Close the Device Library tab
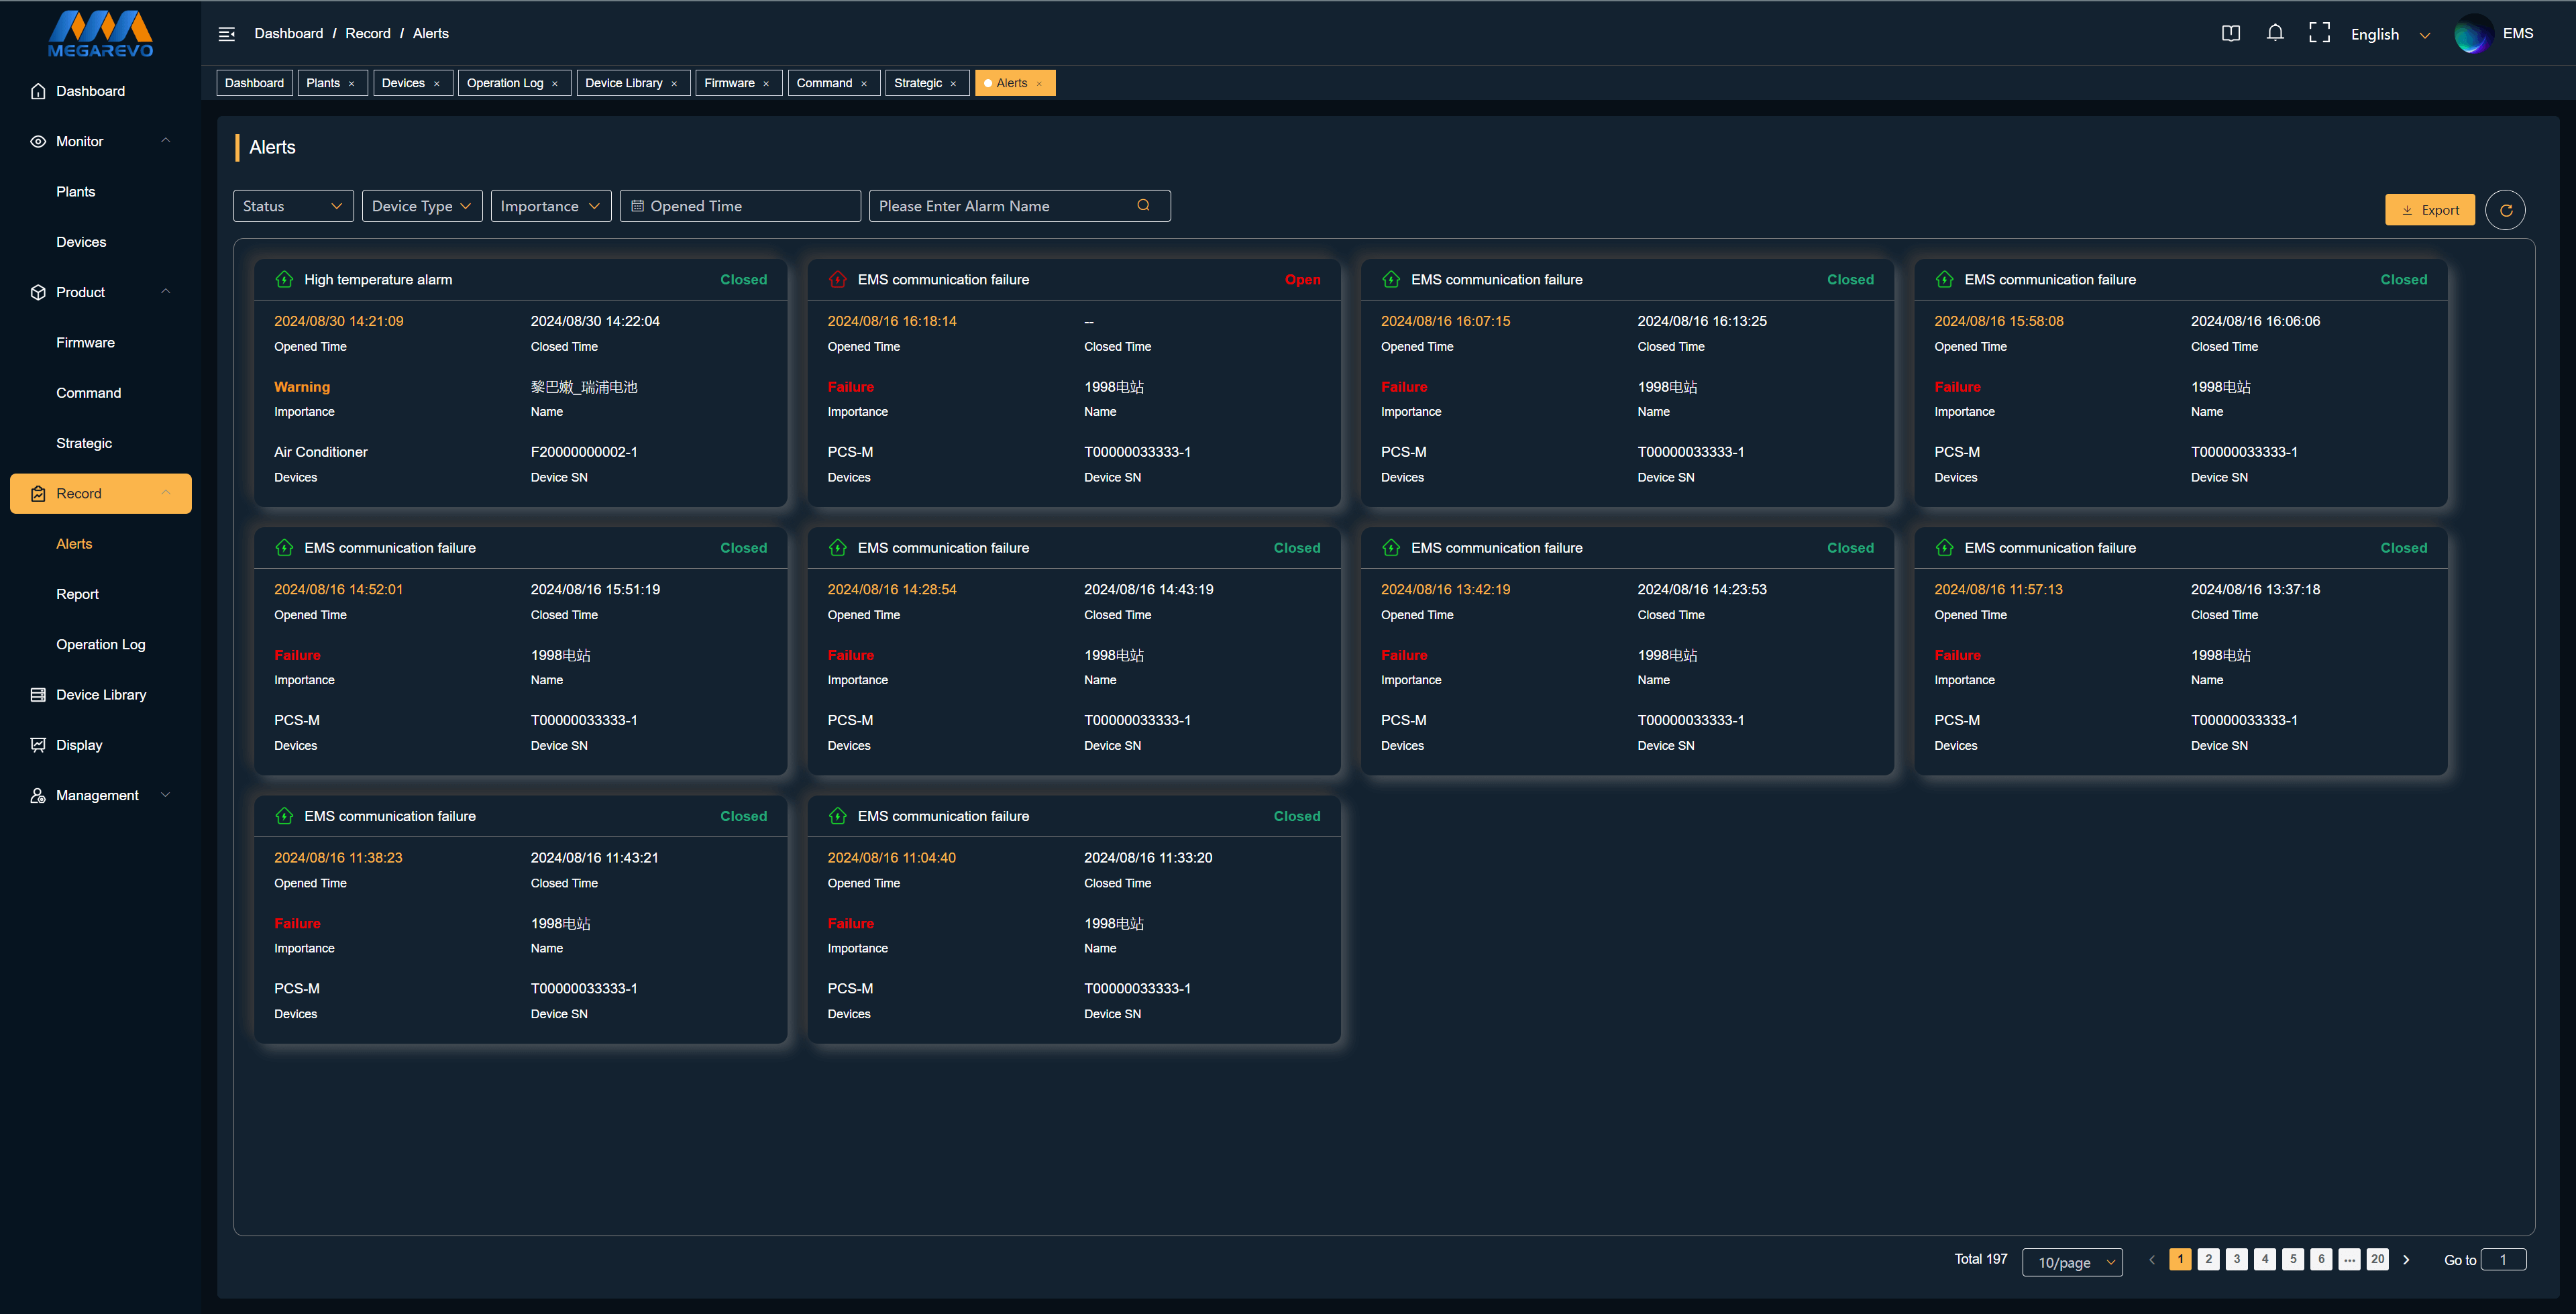 tap(674, 83)
